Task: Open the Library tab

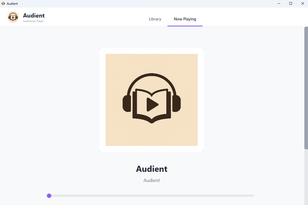Action: (x=155, y=19)
